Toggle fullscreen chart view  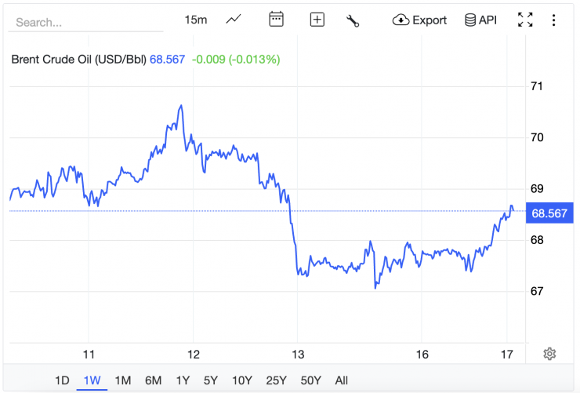(525, 20)
